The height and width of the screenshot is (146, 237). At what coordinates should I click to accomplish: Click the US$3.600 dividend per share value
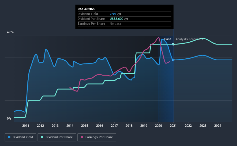tap(116, 19)
